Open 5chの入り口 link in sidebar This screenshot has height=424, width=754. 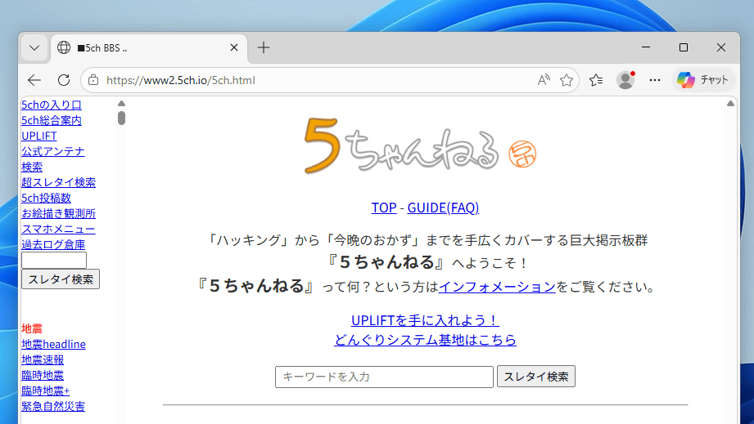52,105
